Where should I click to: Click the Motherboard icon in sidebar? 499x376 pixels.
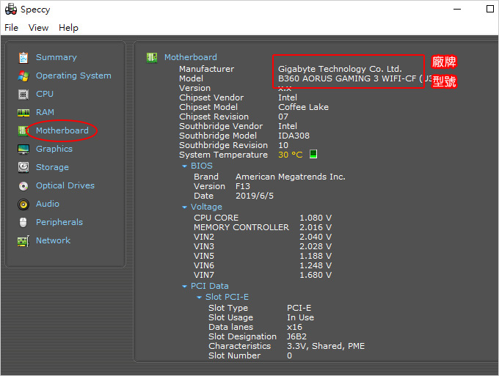23,130
